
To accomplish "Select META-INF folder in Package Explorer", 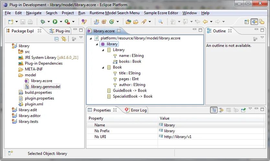I will point(30,69).
